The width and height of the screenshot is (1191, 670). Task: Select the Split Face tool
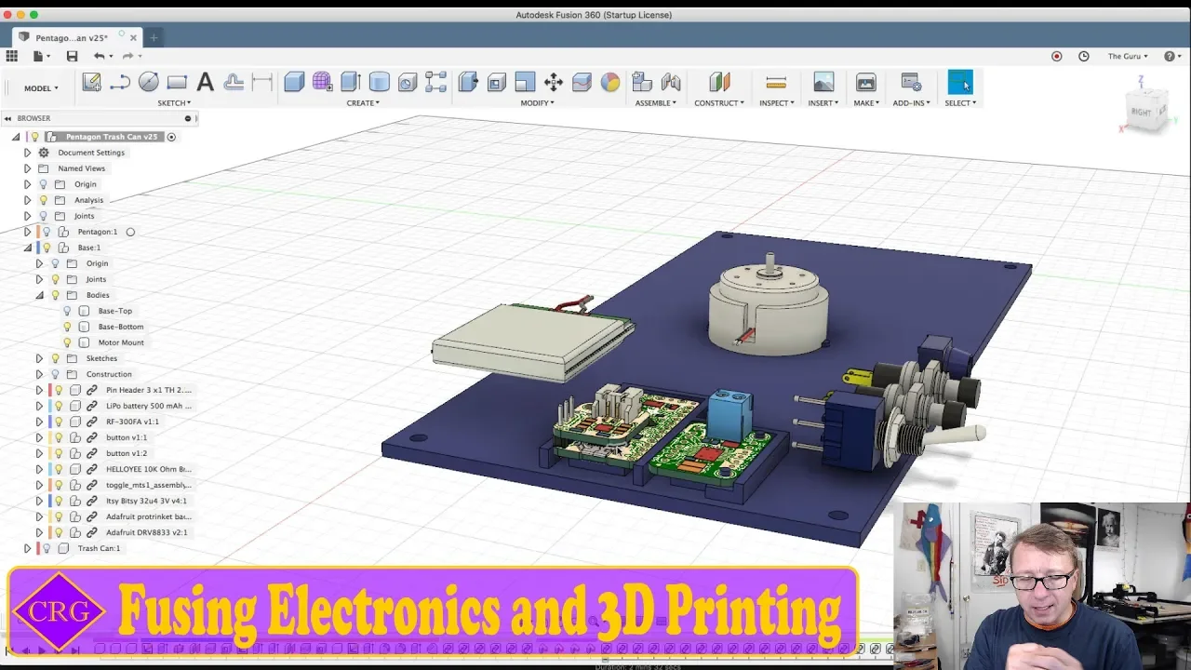[582, 82]
